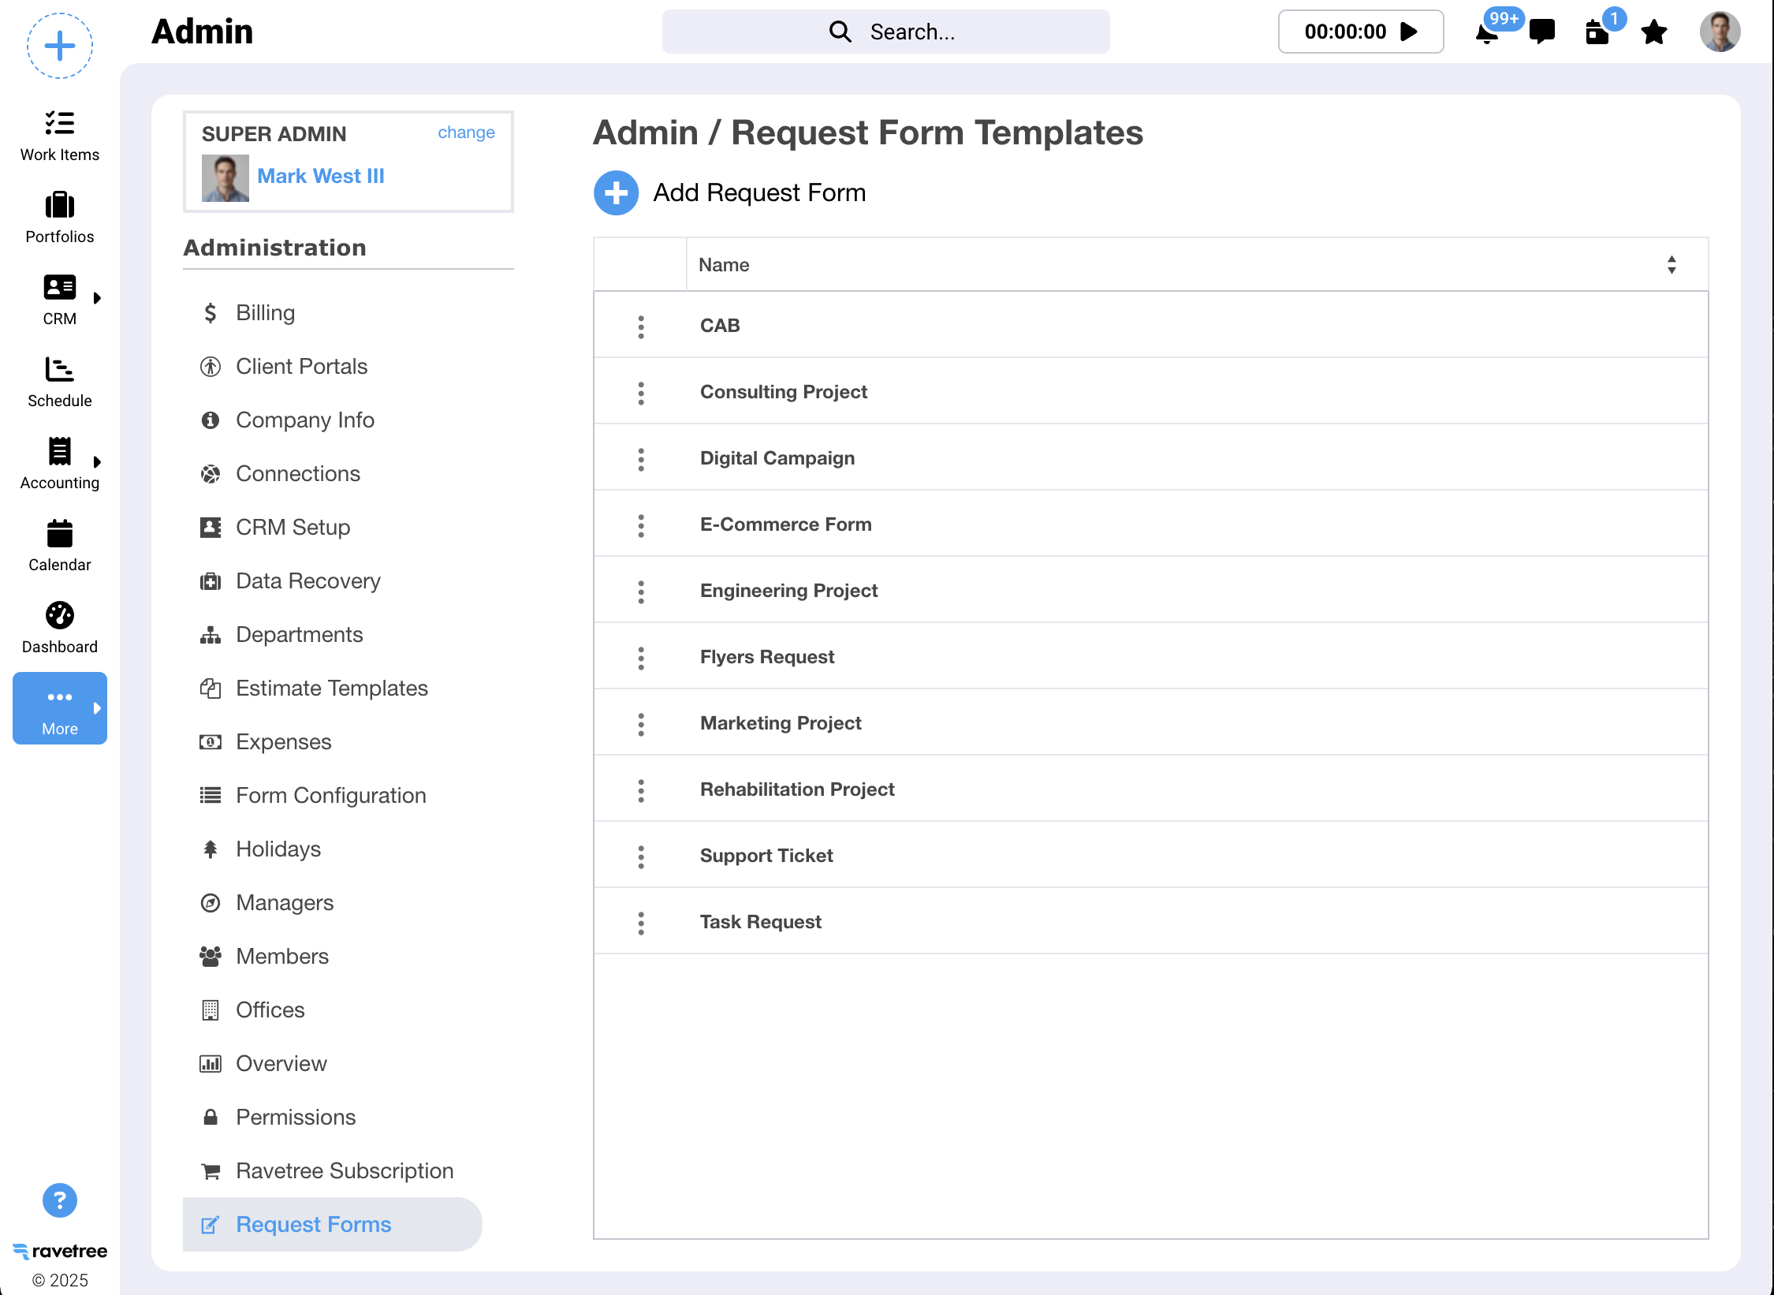
Task: Click the calendar badge icon in header
Action: (1597, 33)
